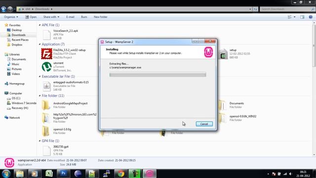Create a New folder from the toolbar
The image size is (316, 178).
click(101, 17)
